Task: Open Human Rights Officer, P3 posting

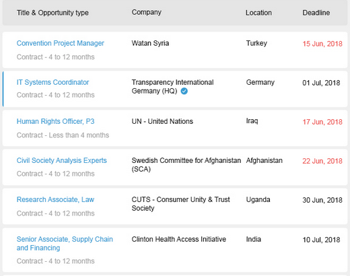Action: 55,121
